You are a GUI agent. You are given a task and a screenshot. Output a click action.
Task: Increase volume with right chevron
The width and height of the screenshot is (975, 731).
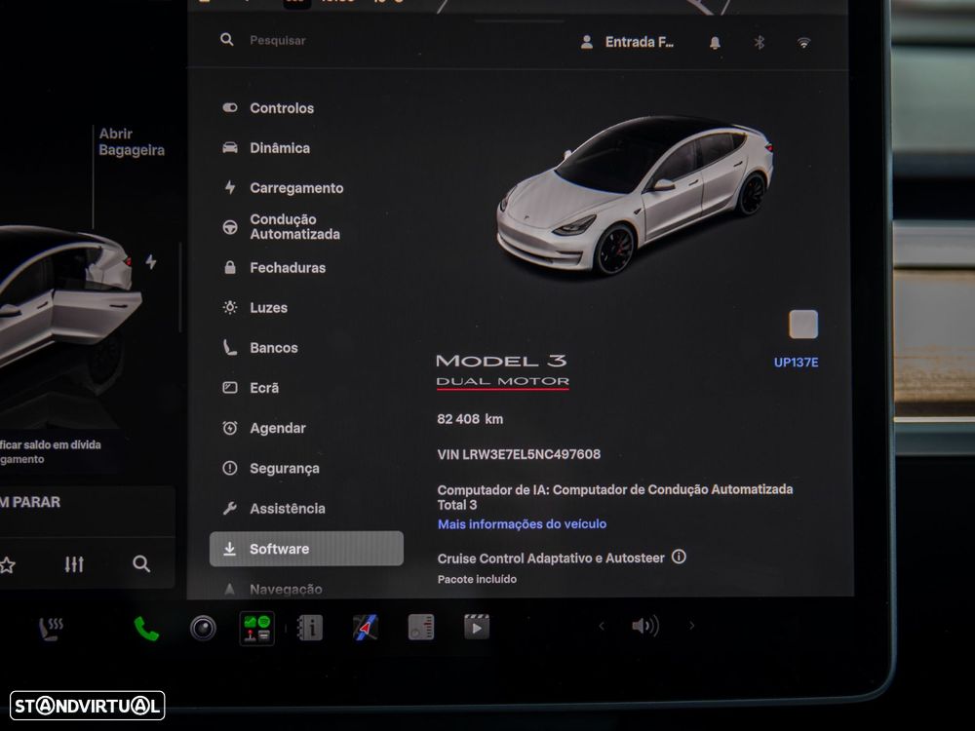(x=691, y=626)
